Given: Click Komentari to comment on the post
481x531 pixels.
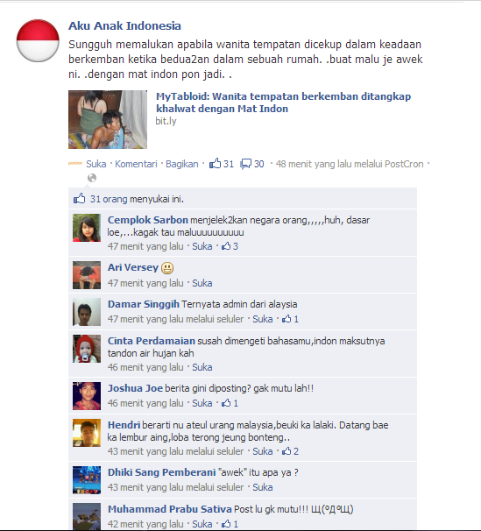Looking at the screenshot, I should click(x=136, y=164).
